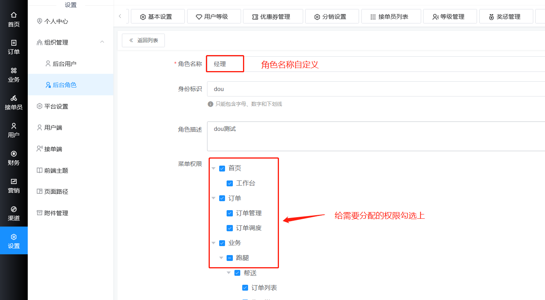Collapse the 首页 tree node arrow
Image resolution: width=545 pixels, height=300 pixels.
(213, 168)
